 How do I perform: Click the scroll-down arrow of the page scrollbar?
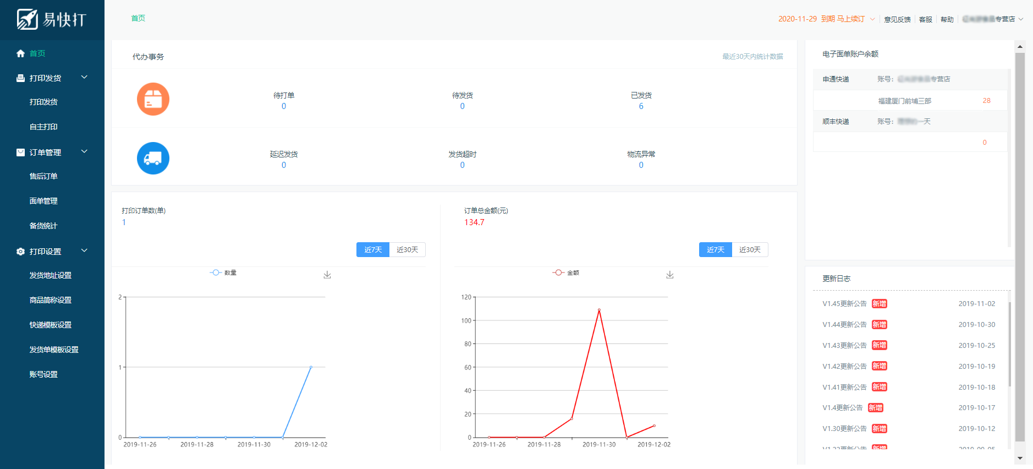pyautogui.click(x=1020, y=458)
